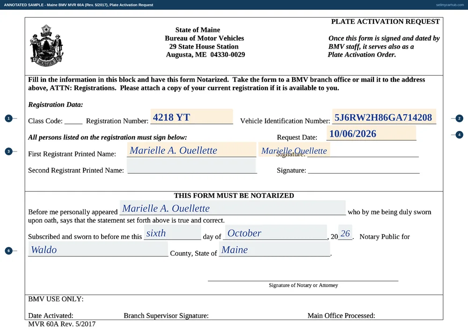Click the '29 State House Station' line
The height and width of the screenshot is (334, 468).
coord(204,46)
